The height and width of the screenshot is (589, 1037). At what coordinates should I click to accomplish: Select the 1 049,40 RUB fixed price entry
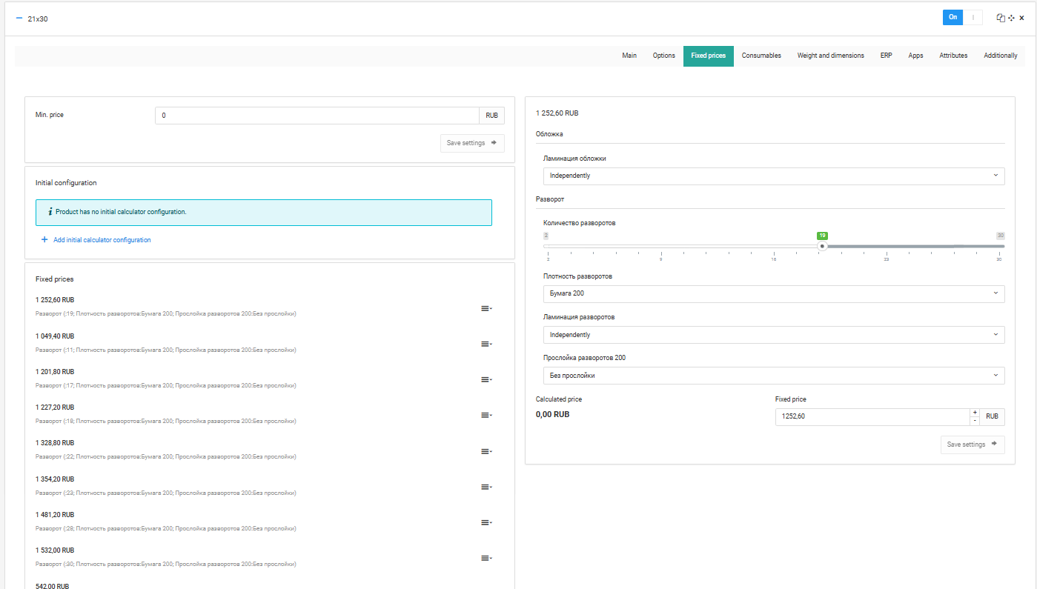click(x=55, y=336)
